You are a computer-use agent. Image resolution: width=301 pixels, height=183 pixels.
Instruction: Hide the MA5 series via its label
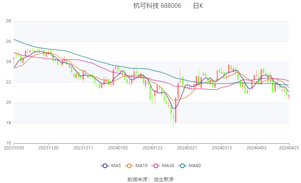pyautogui.click(x=116, y=166)
